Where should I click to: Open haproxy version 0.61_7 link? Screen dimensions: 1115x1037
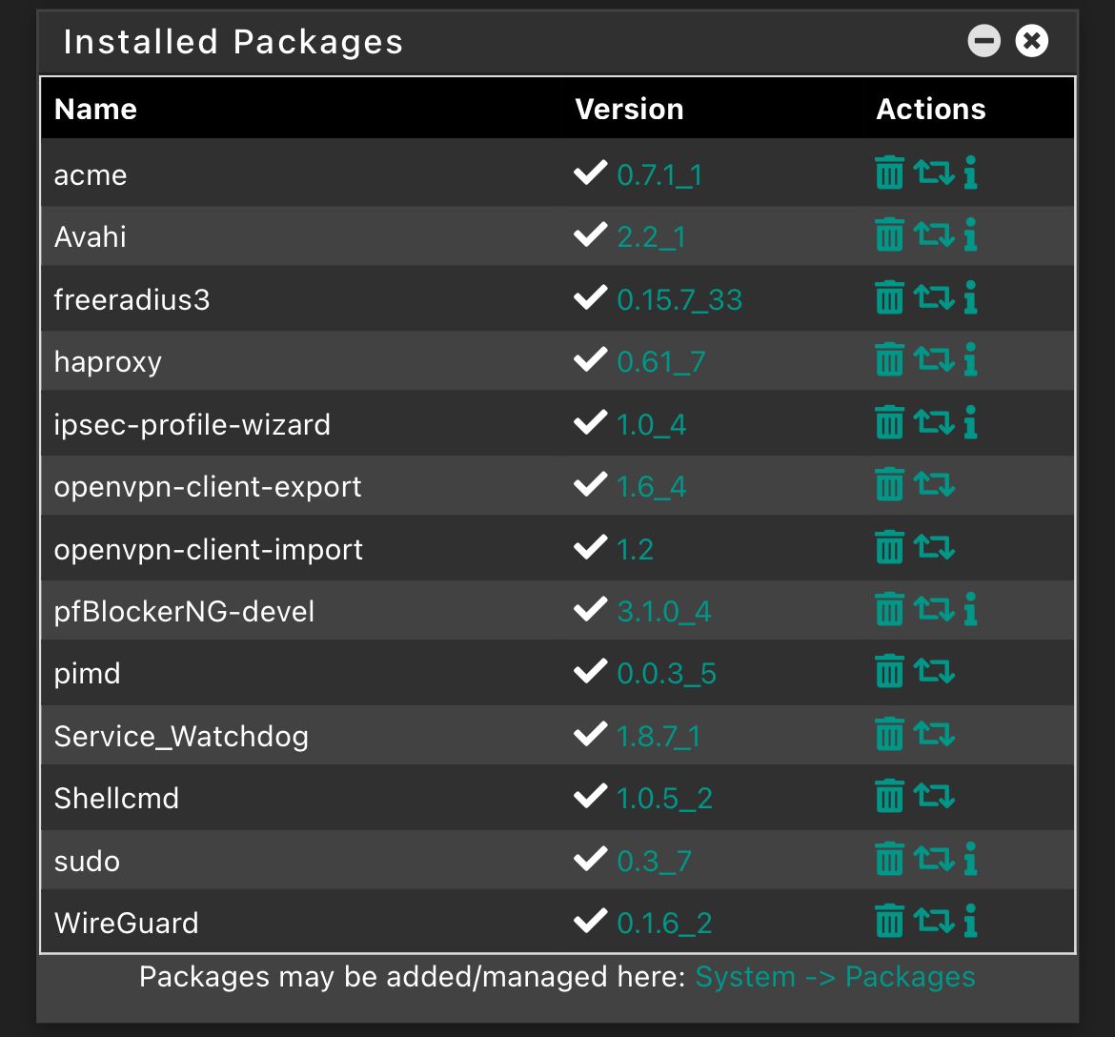pyautogui.click(x=660, y=362)
